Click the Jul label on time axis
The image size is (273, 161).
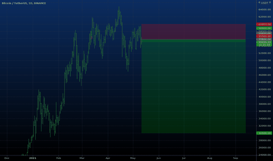[184, 158]
